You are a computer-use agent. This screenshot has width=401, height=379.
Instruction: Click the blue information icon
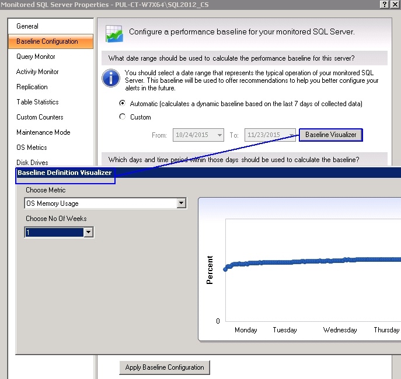pyautogui.click(x=111, y=78)
